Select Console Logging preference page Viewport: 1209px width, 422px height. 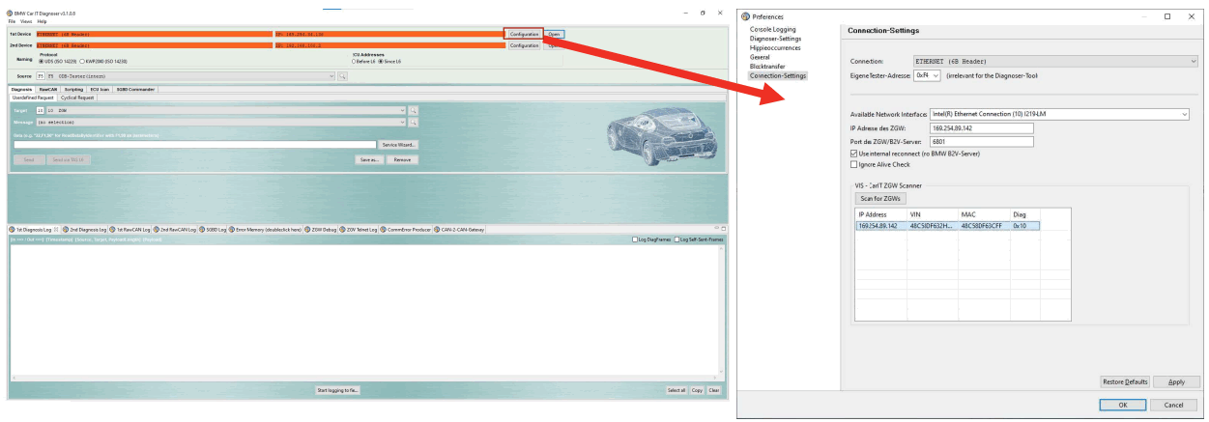click(773, 30)
